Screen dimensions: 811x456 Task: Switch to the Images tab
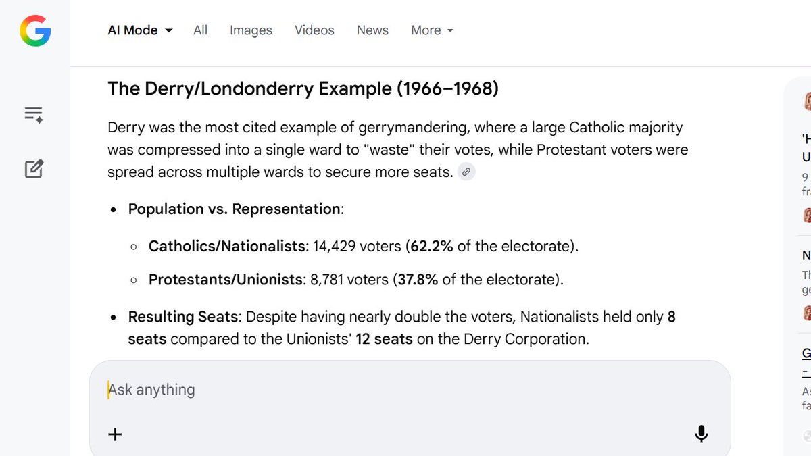pos(251,30)
